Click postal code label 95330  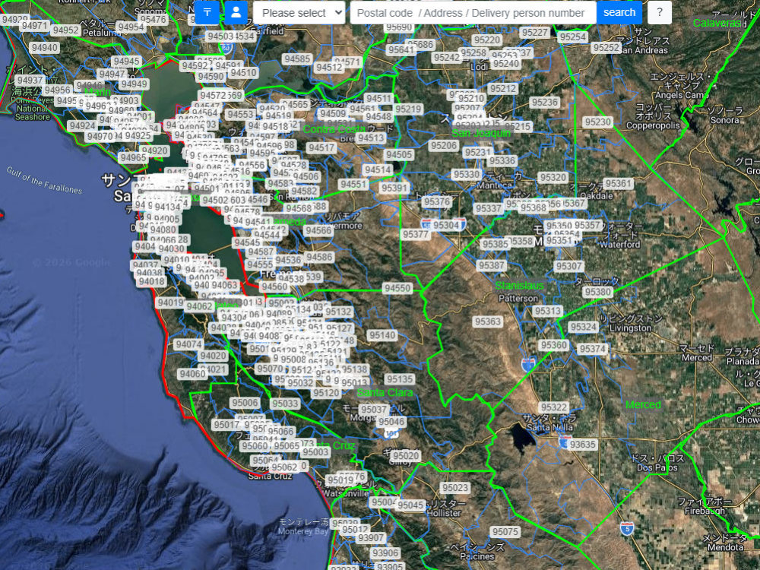click(x=467, y=174)
